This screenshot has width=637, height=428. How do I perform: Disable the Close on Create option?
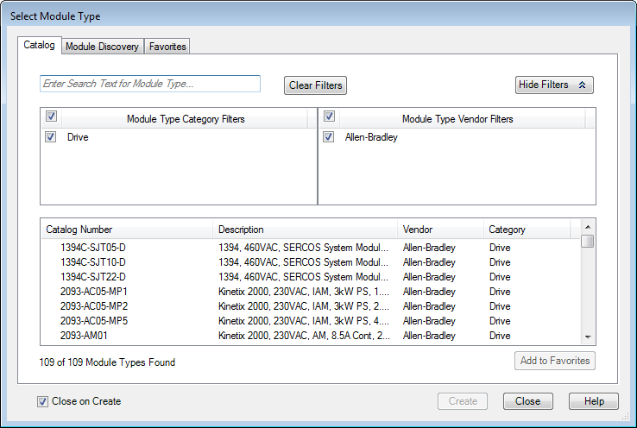tap(43, 401)
